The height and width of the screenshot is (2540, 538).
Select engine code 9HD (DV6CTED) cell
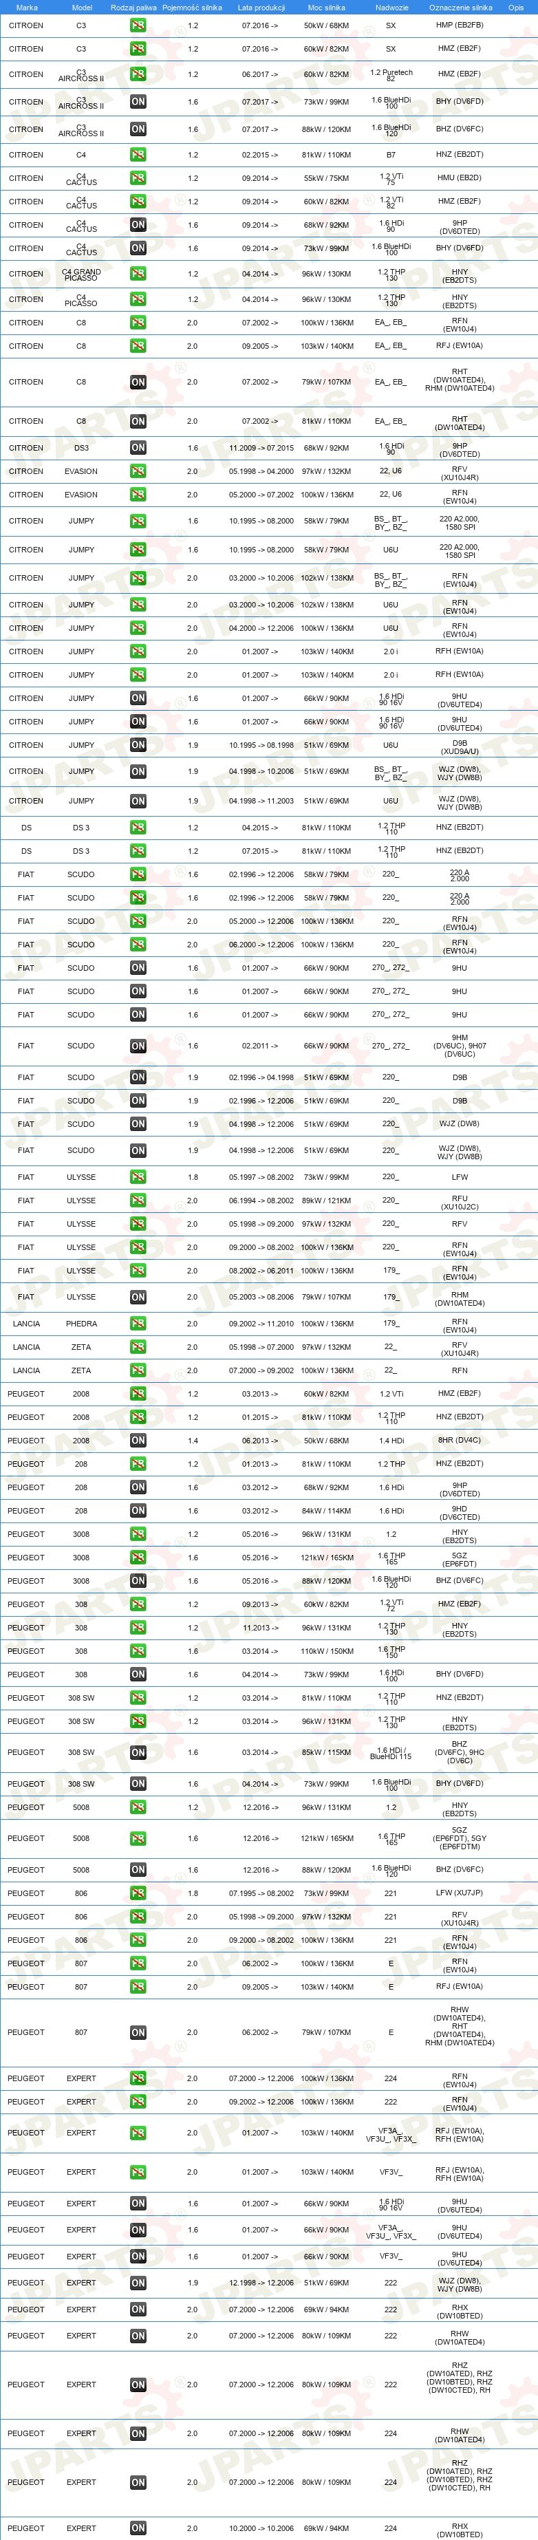click(x=459, y=1511)
